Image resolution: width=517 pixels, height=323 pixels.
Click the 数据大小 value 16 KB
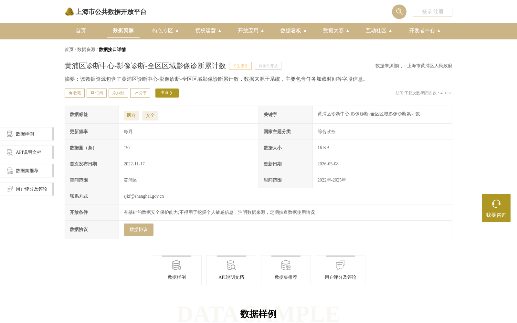tap(323, 148)
